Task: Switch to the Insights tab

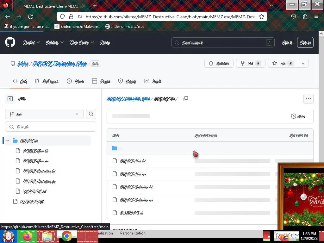Action: (x=153, y=81)
